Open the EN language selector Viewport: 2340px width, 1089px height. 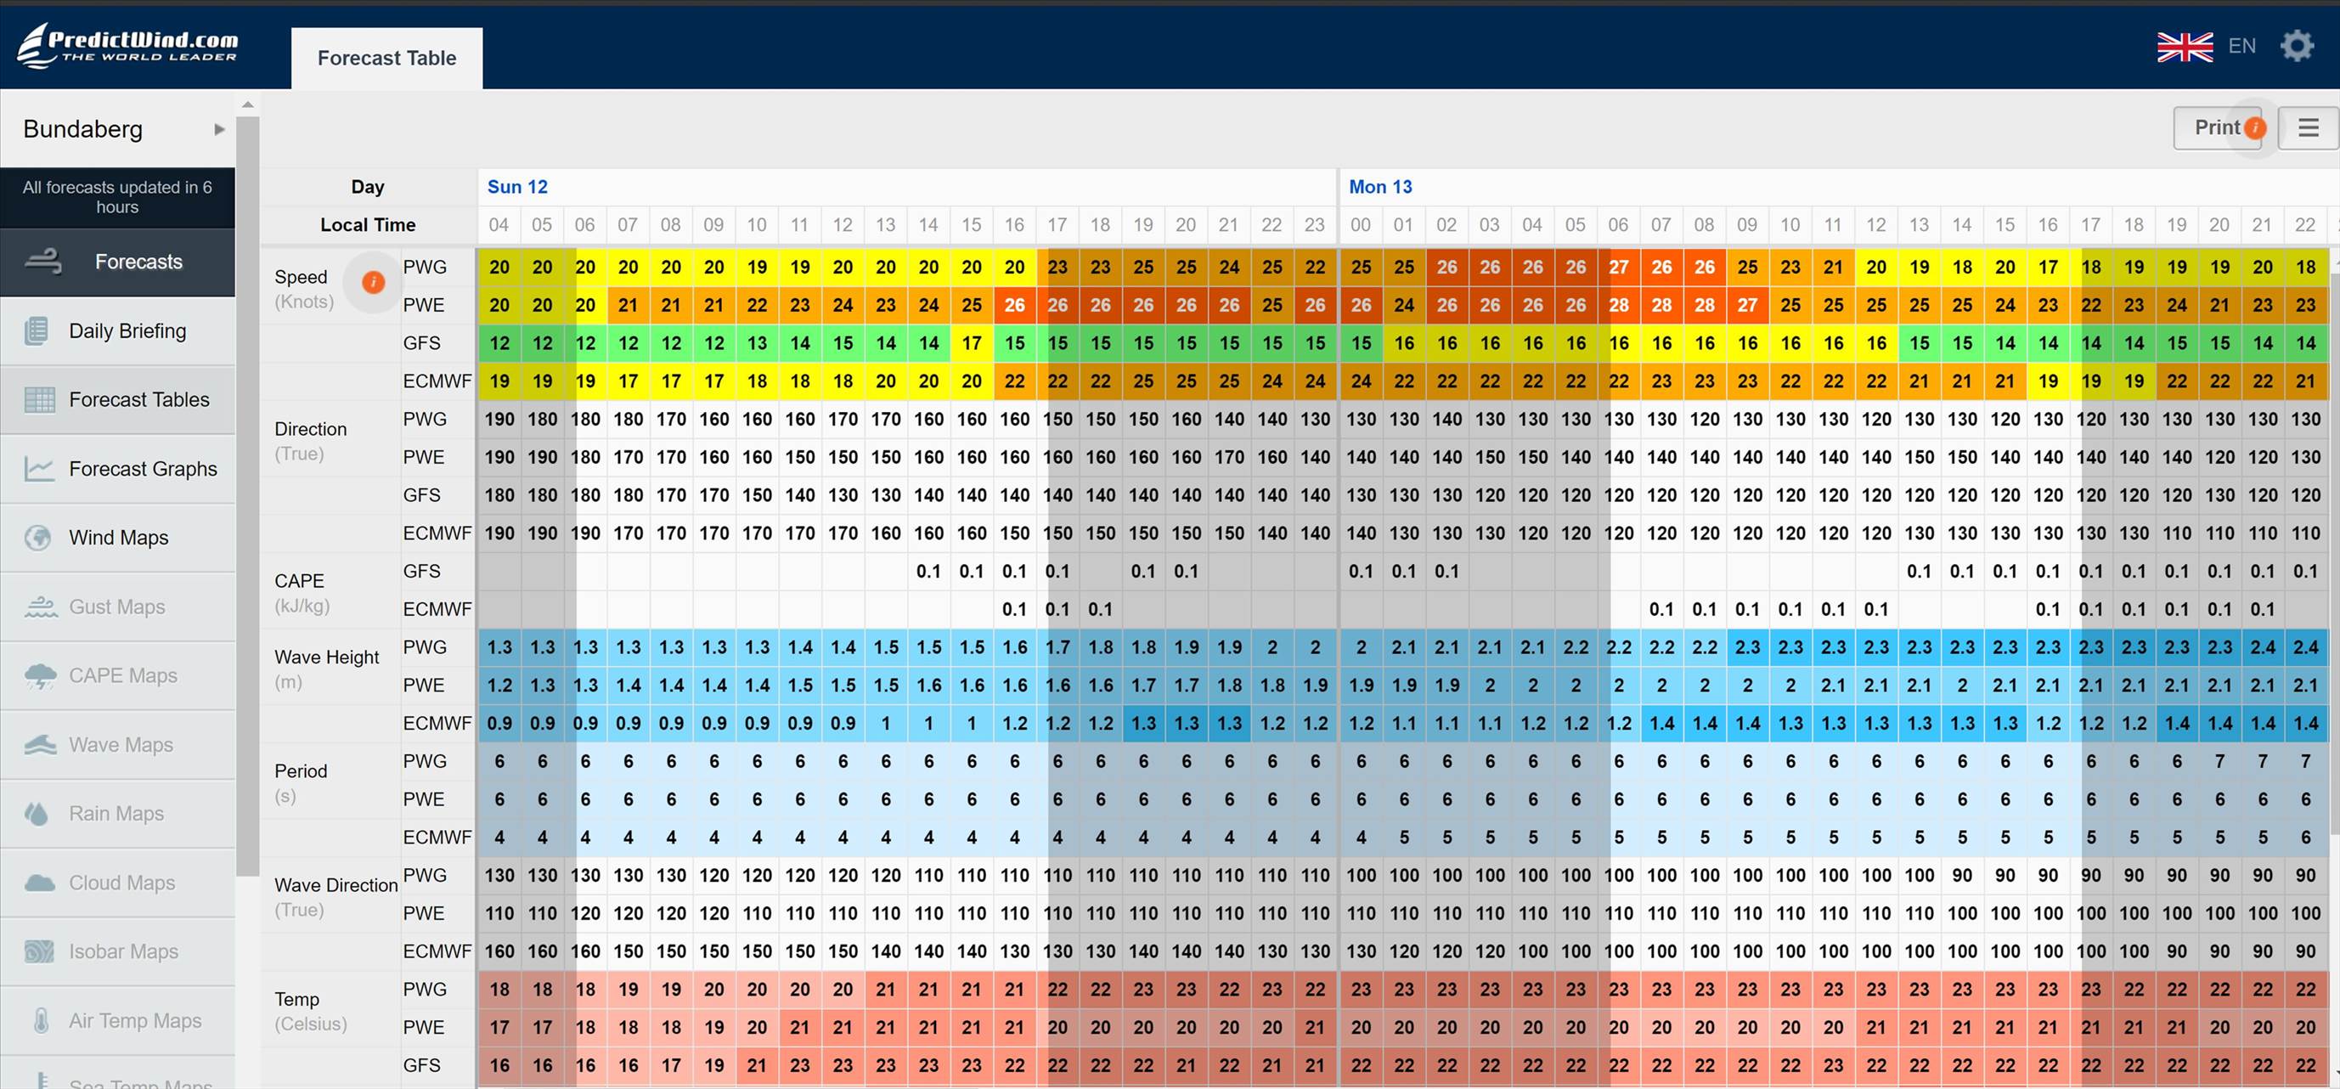point(2241,47)
